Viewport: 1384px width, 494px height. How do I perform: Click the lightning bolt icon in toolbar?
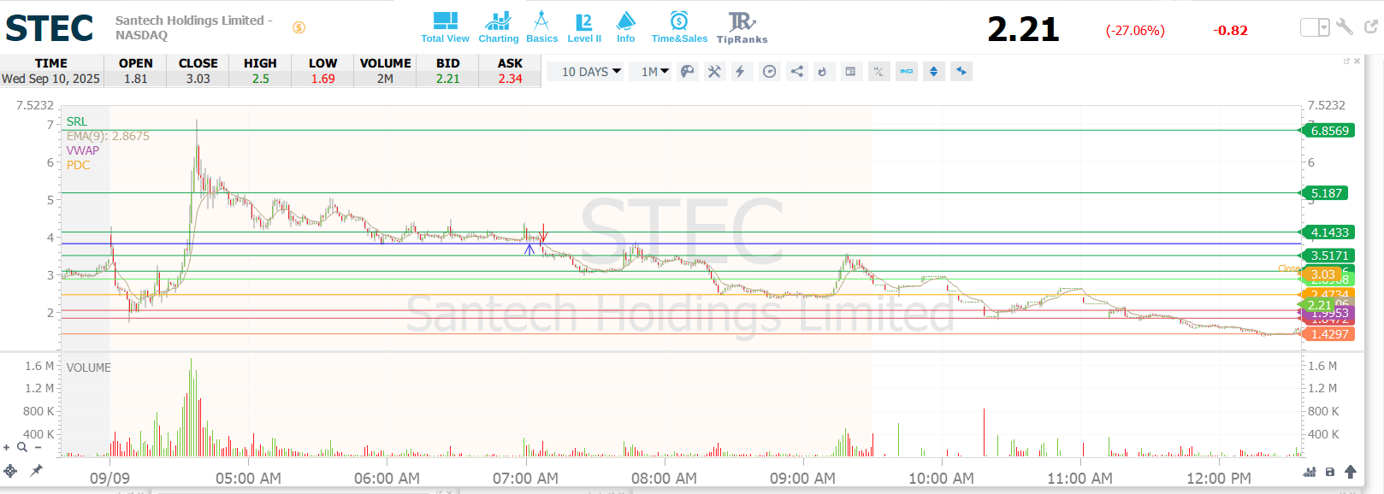click(x=741, y=72)
